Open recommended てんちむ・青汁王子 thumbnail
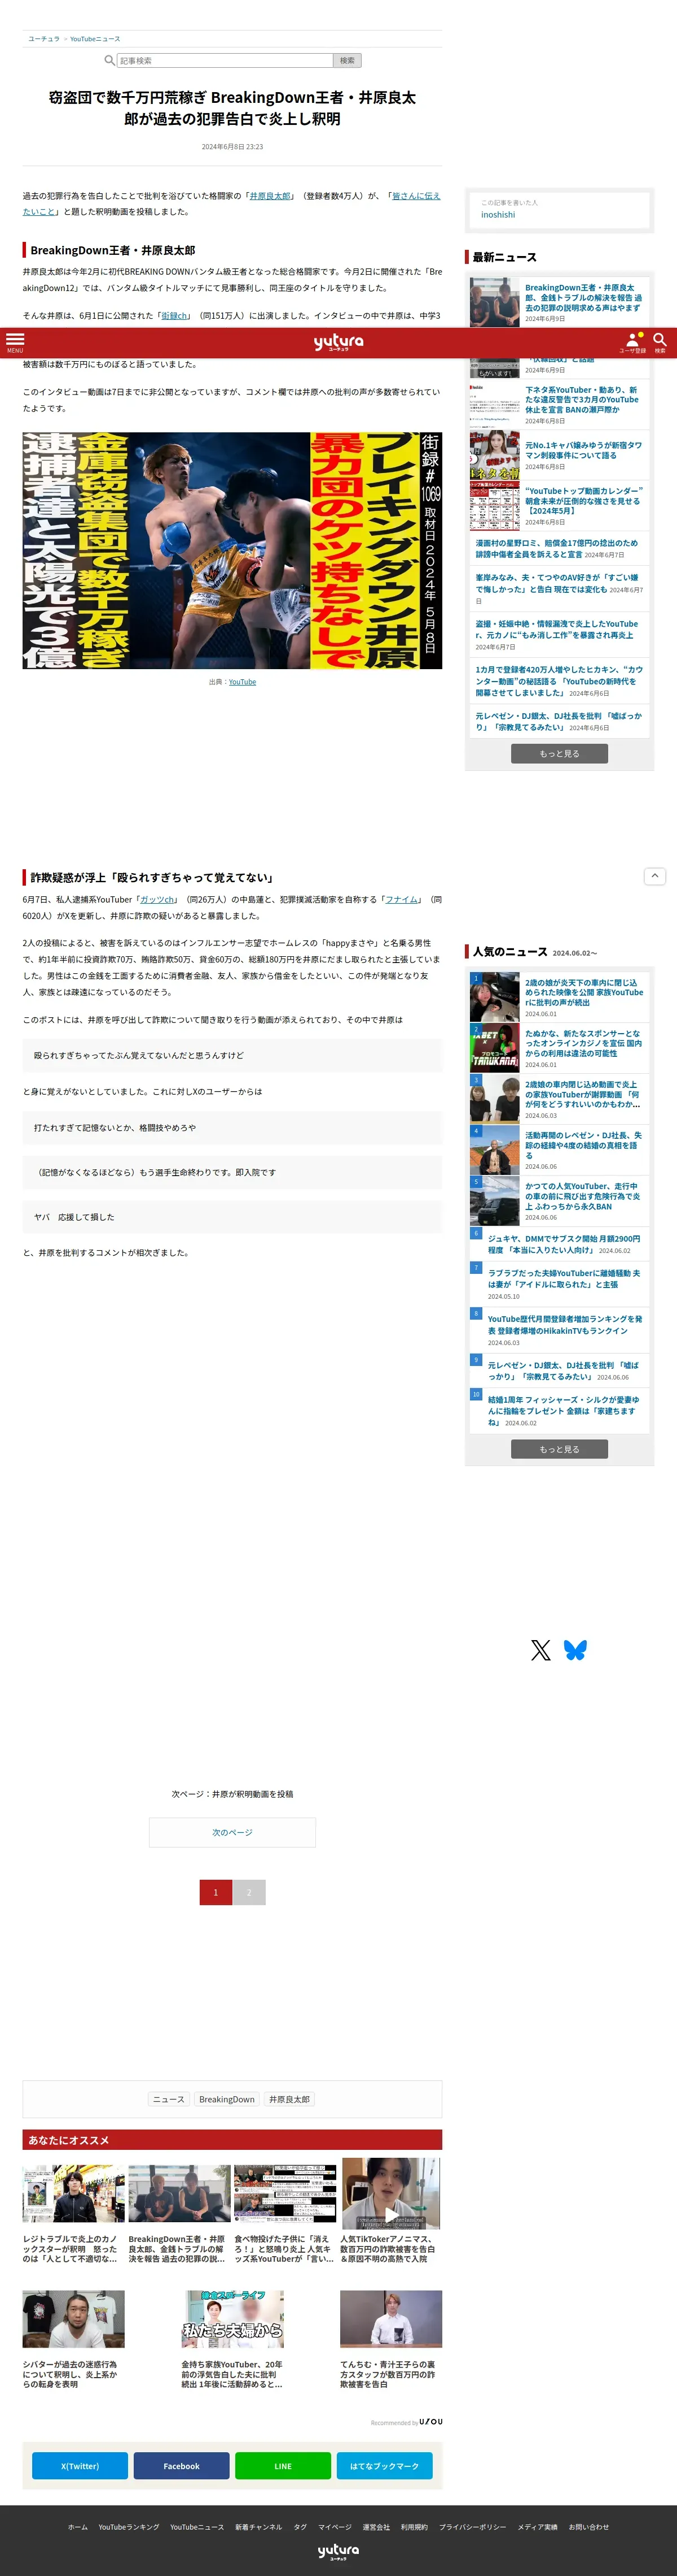This screenshot has height=2576, width=677. pyautogui.click(x=390, y=2319)
